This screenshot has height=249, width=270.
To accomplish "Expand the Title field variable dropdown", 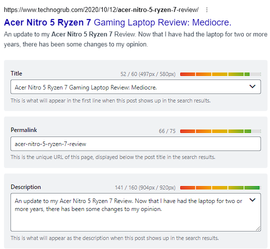I will [252, 86].
